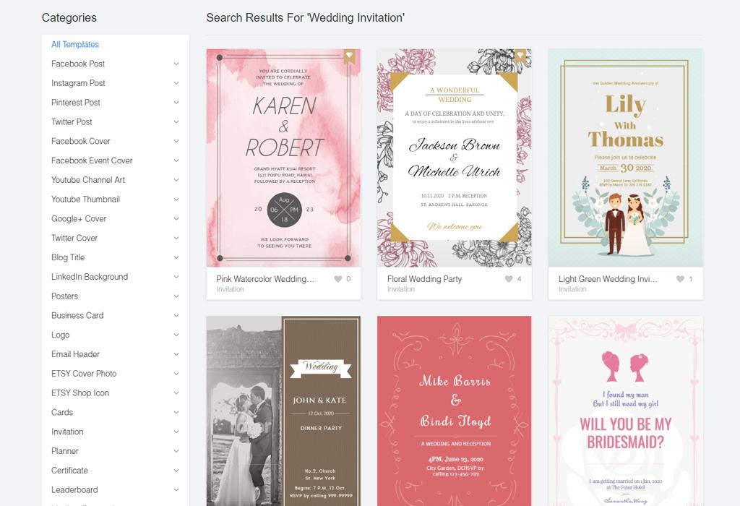
Task: Open the LinkedIn Background category label
Action: coord(90,277)
